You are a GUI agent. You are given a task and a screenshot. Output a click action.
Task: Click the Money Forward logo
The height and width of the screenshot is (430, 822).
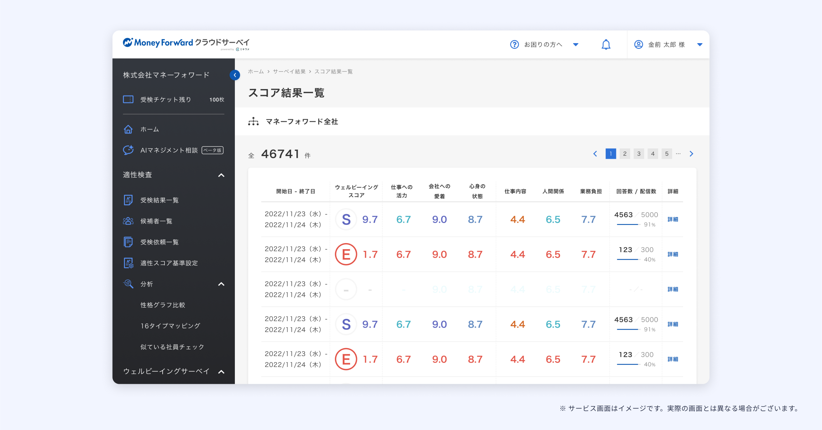[x=187, y=42]
